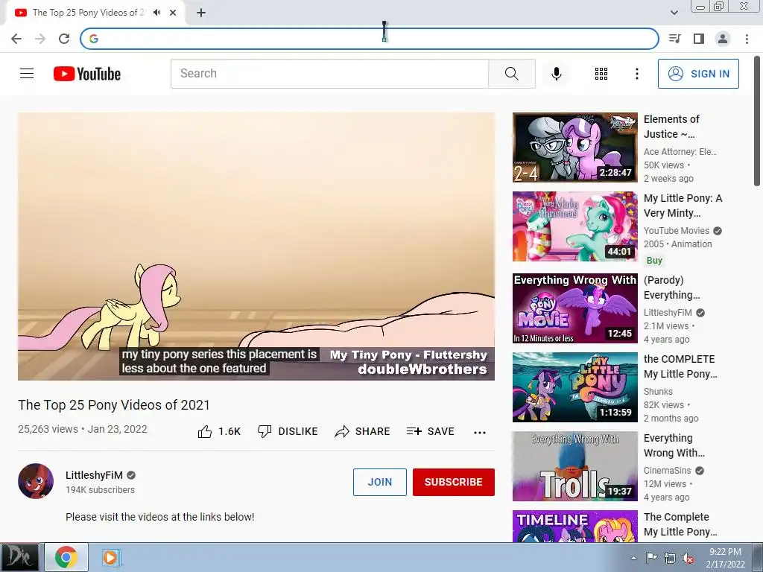Viewport: 763px width, 572px height.
Task: Mute the tab via speaker icon
Action: (x=156, y=13)
